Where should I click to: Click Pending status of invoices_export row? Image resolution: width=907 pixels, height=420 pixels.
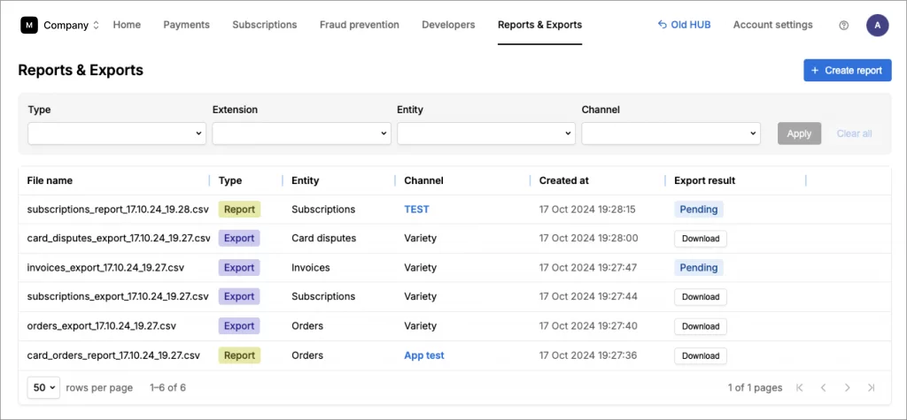point(699,268)
